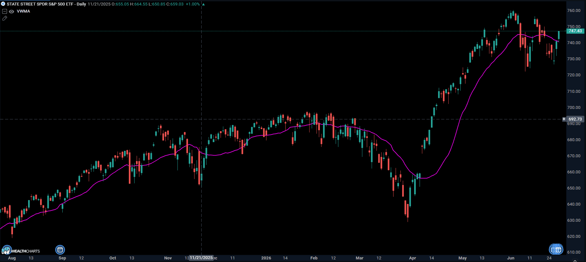Expand the chevron-up panel at bottom right
586x262 pixels.
pyautogui.click(x=575, y=260)
